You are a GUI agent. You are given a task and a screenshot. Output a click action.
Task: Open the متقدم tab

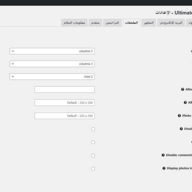[x=96, y=23]
